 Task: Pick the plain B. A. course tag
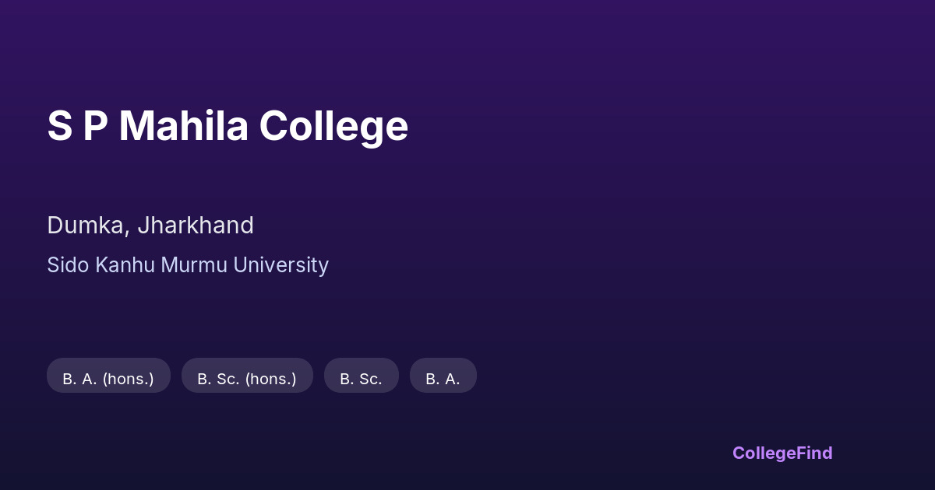tap(443, 379)
